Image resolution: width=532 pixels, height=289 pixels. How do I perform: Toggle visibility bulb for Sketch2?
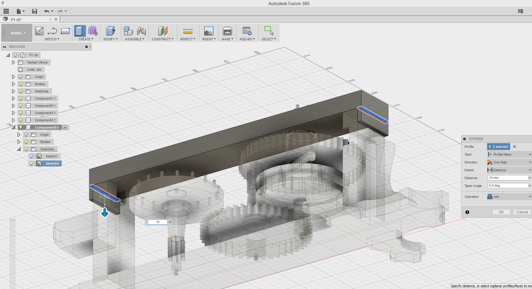pos(32,163)
